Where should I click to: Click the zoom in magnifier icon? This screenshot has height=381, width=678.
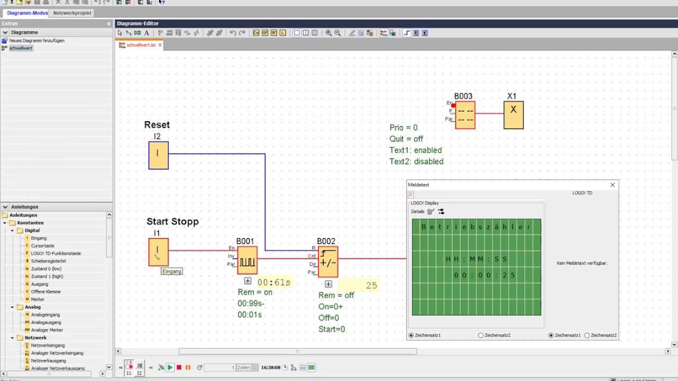tap(328, 33)
